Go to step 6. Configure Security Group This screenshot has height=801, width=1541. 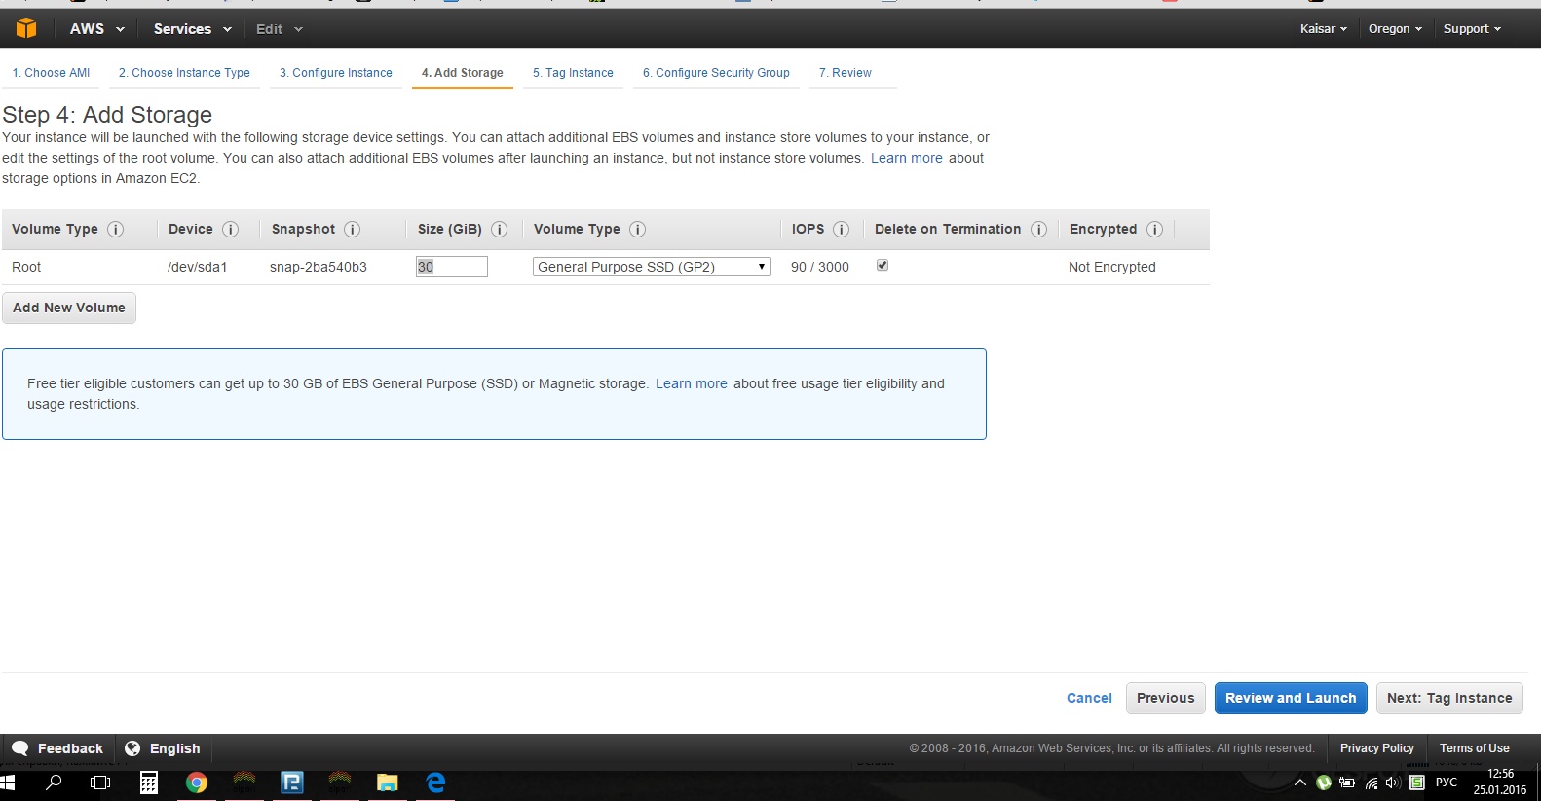pyautogui.click(x=716, y=73)
